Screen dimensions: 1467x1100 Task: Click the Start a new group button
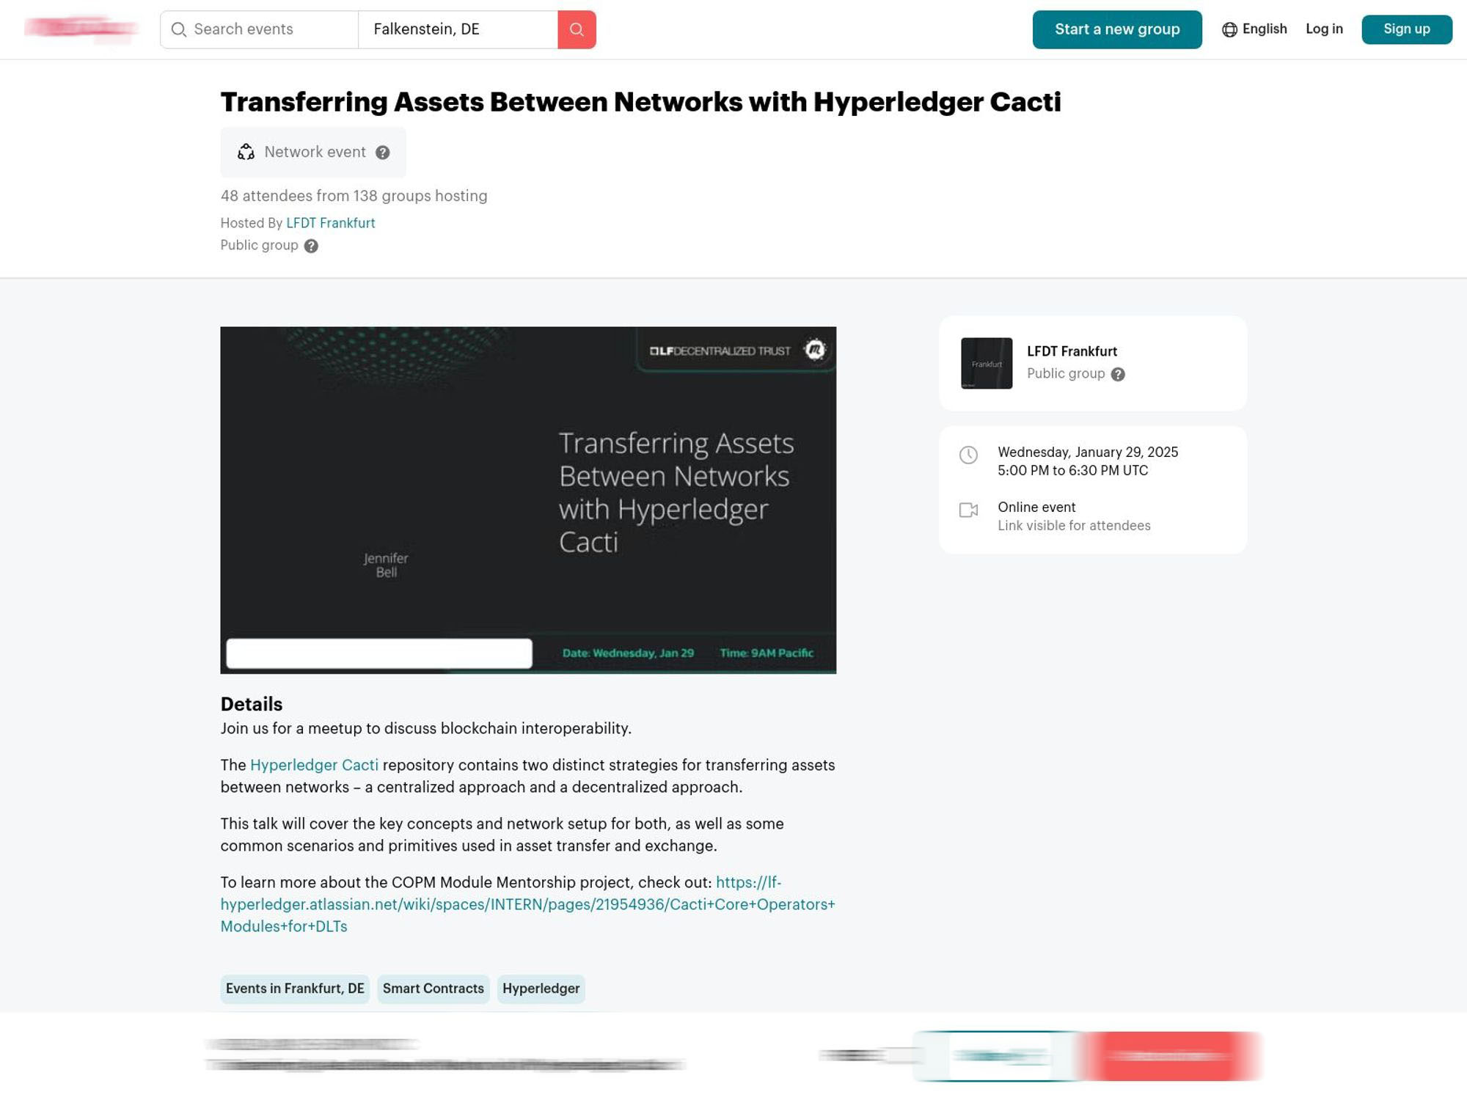[1117, 29]
